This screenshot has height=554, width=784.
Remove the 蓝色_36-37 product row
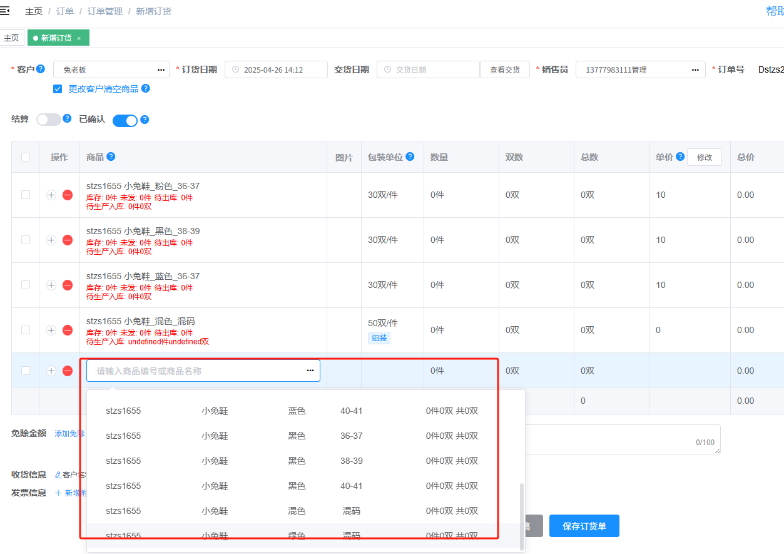[x=68, y=285]
